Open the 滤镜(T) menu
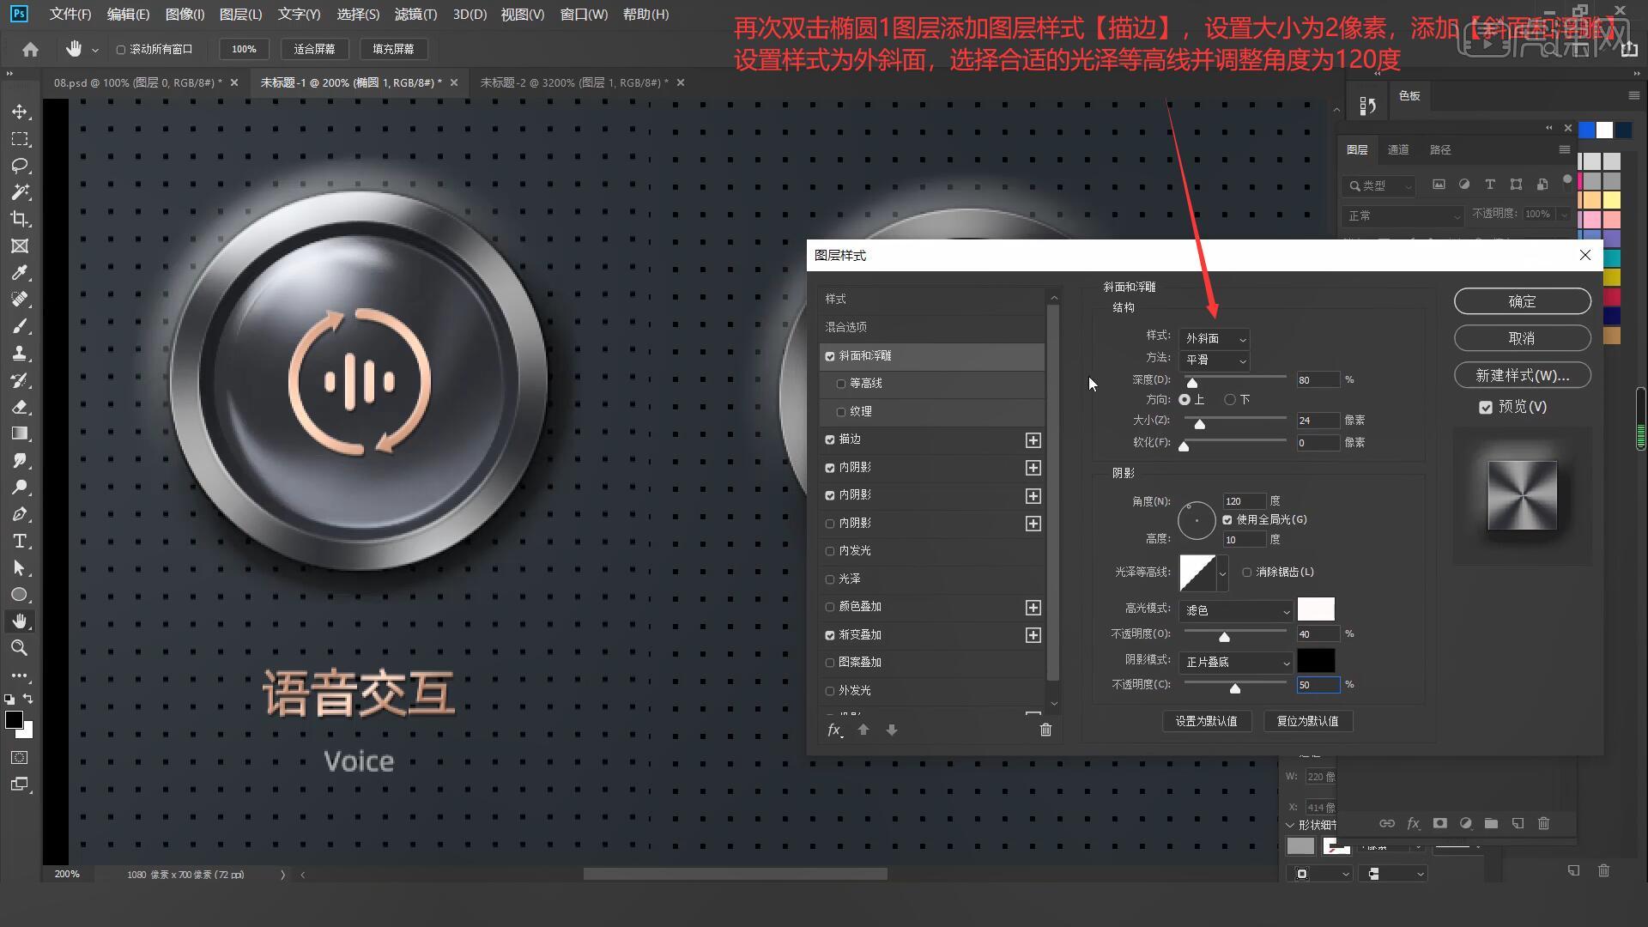 [415, 15]
